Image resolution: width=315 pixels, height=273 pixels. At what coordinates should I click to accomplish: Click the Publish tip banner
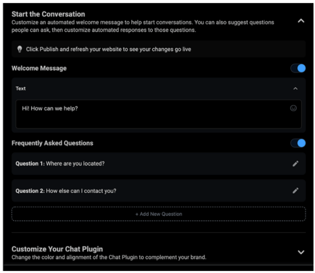tap(159, 49)
